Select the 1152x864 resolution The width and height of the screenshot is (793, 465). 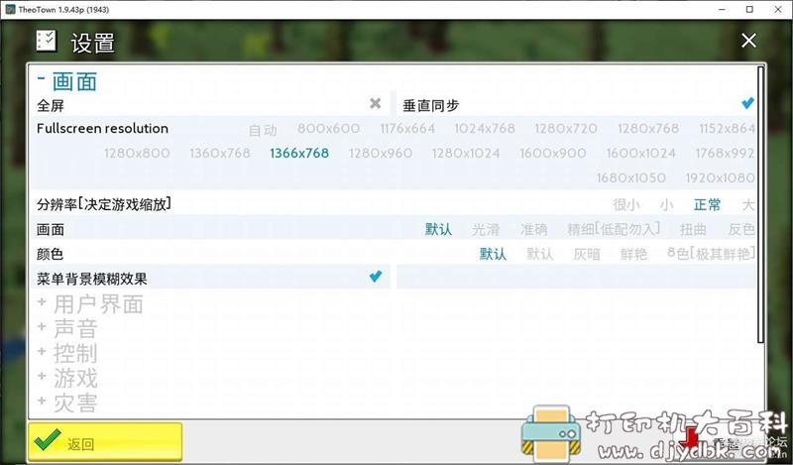[727, 129]
